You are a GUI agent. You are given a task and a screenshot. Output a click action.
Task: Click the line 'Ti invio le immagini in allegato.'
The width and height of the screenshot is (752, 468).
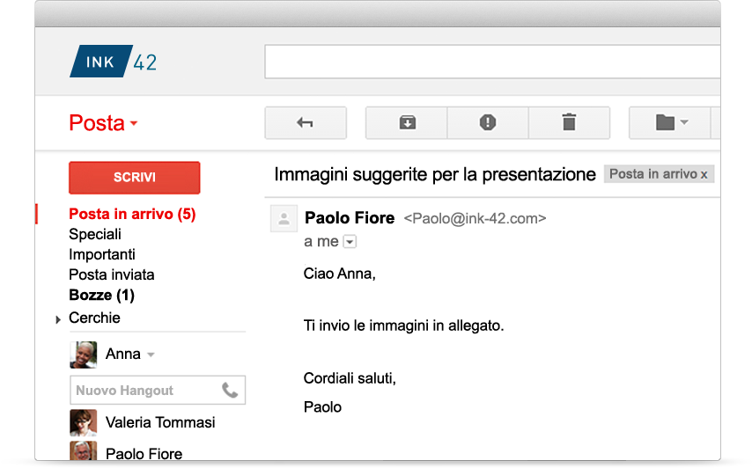(404, 325)
